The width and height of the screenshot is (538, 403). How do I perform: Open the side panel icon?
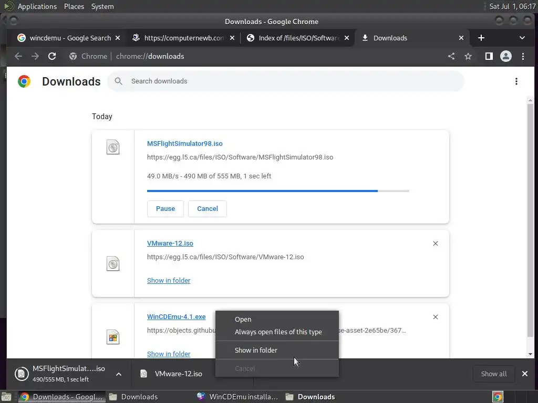pos(489,56)
